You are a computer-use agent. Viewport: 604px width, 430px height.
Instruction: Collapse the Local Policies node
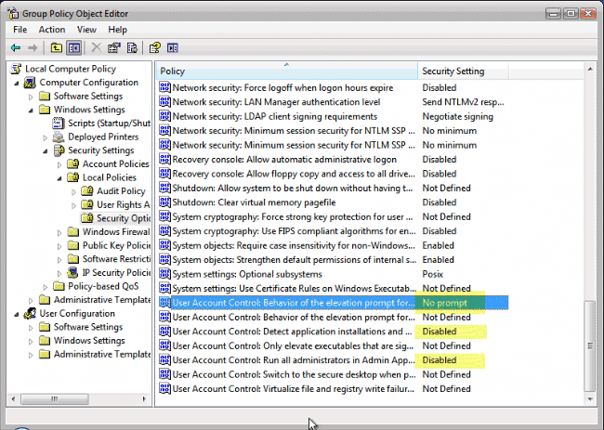[x=59, y=178]
